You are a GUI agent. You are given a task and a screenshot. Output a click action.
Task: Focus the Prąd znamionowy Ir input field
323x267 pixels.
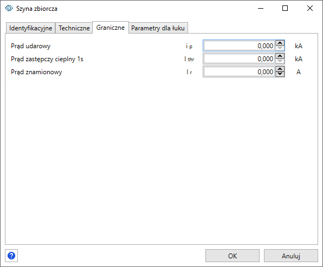pos(239,71)
